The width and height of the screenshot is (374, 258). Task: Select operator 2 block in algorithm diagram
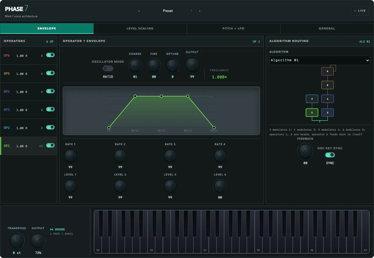click(312, 99)
